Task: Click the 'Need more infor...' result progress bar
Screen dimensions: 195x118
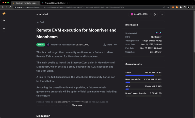Action: click(143, 82)
